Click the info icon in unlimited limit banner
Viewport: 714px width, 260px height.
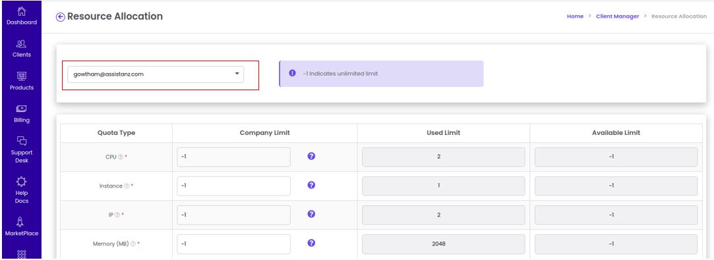coord(292,73)
